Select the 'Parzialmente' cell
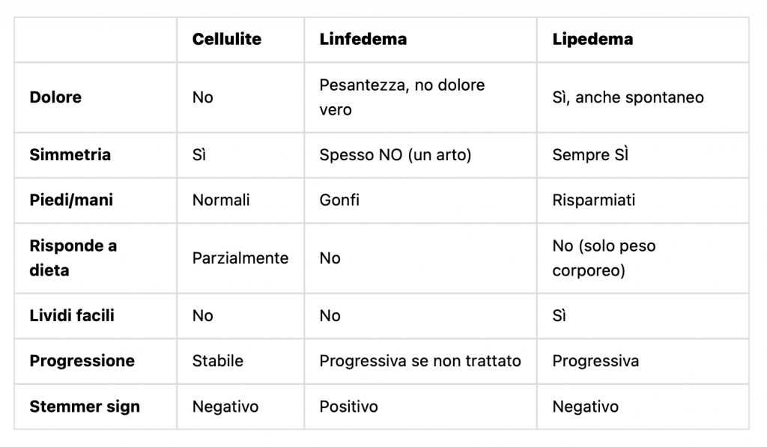The width and height of the screenshot is (767, 447). 240,258
